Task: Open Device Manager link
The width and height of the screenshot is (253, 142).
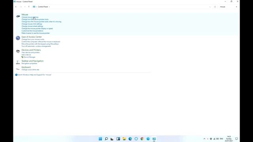Action: [30, 57]
